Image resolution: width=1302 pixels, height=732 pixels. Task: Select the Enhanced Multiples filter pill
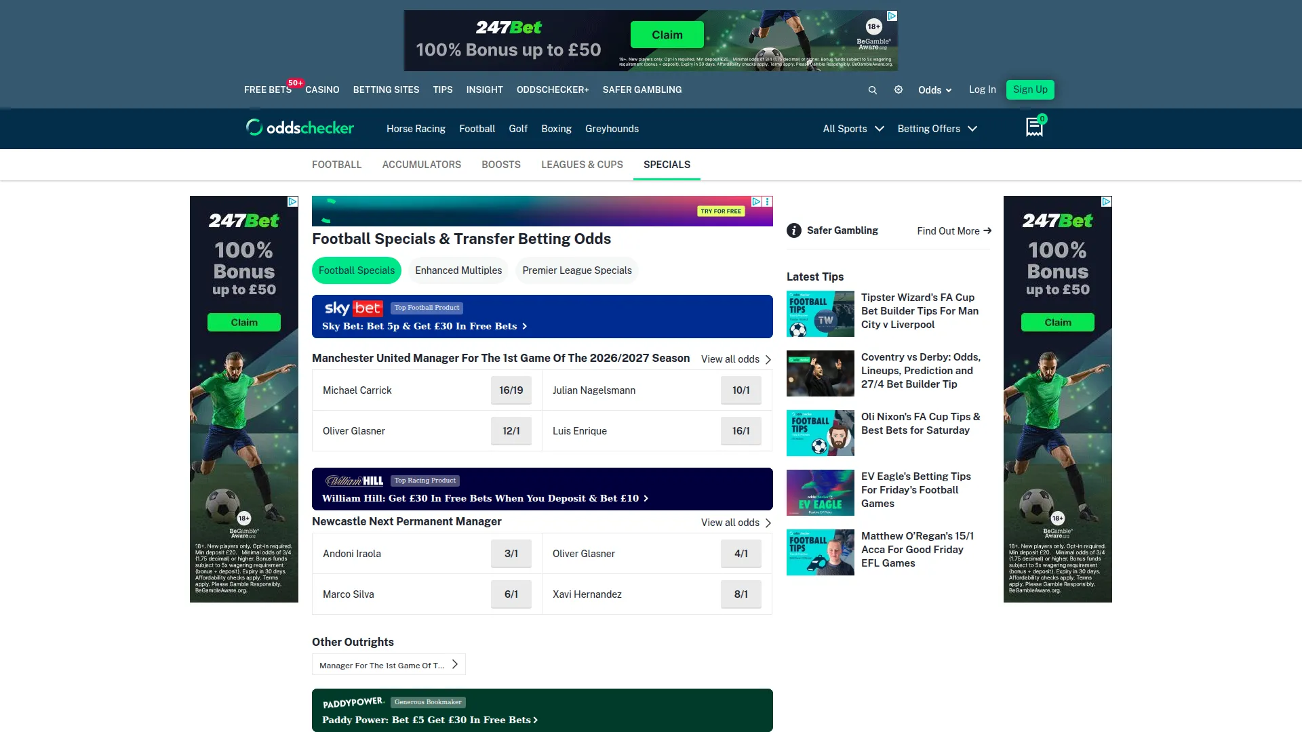click(458, 270)
